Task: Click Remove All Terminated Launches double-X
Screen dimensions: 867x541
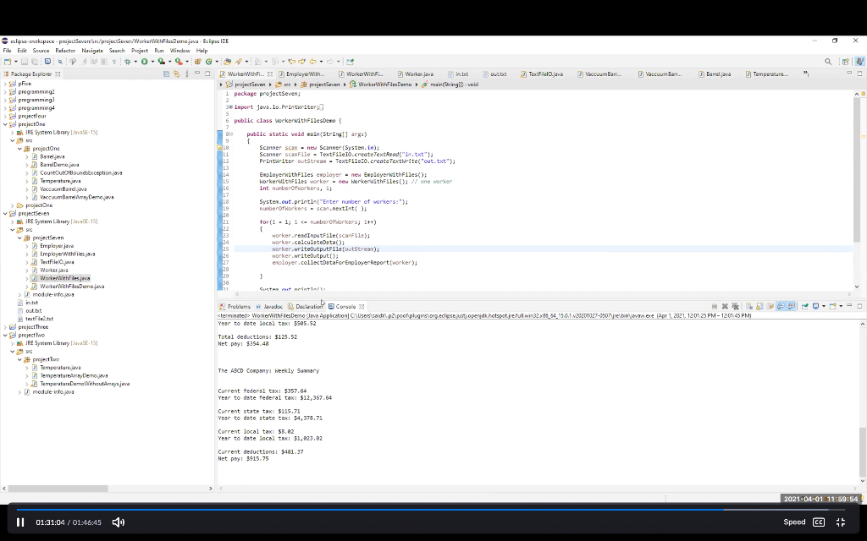Action: click(x=736, y=306)
